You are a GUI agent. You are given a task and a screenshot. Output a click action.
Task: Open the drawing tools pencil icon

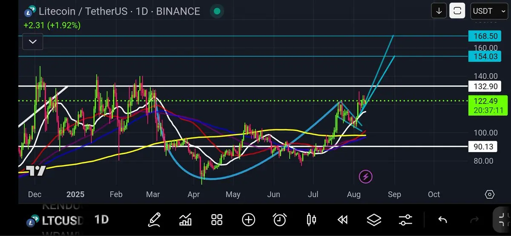(155, 220)
